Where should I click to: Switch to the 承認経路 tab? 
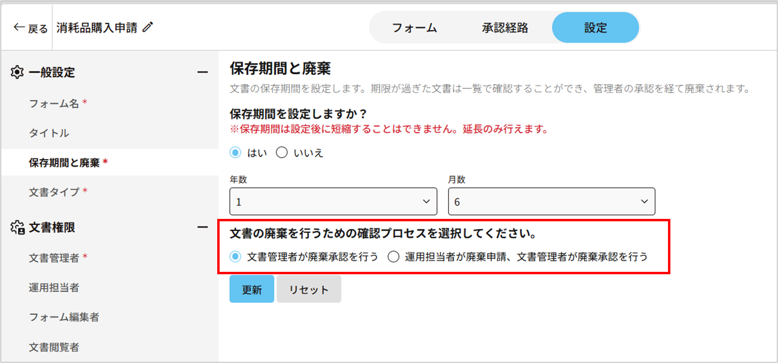[x=505, y=27]
